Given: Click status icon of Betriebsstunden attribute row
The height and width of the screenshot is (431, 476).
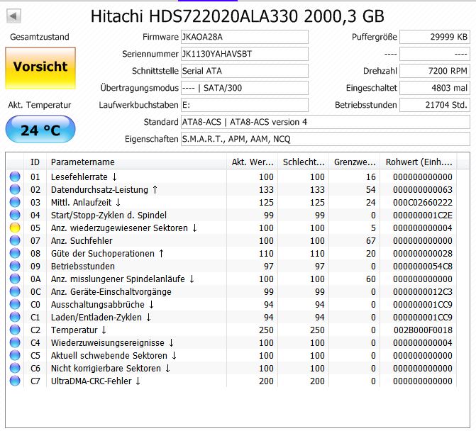Looking at the screenshot, I should coord(15,266).
